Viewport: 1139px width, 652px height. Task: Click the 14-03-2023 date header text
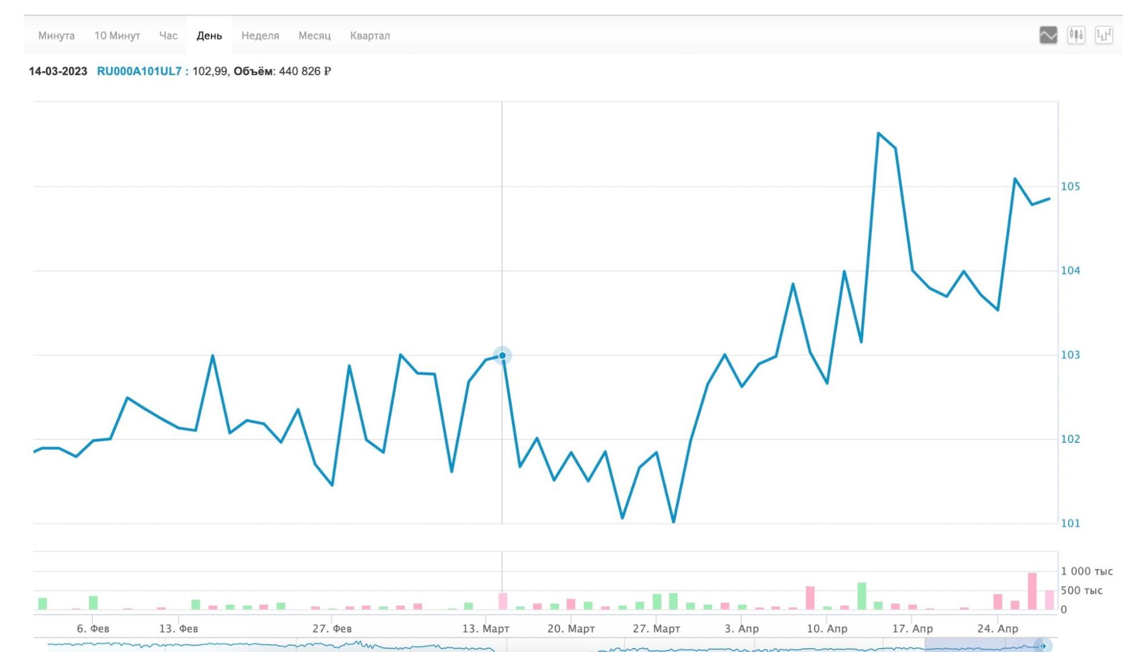(58, 71)
